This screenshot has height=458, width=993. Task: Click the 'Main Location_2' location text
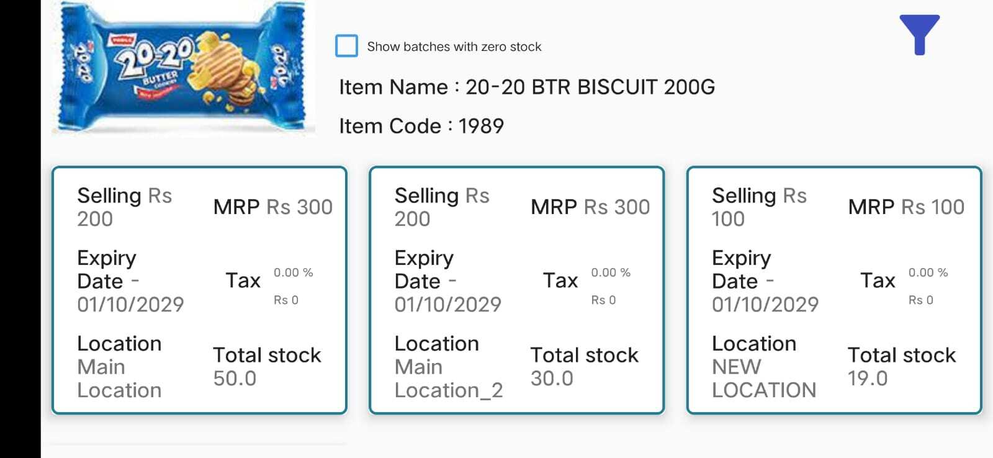tap(448, 379)
